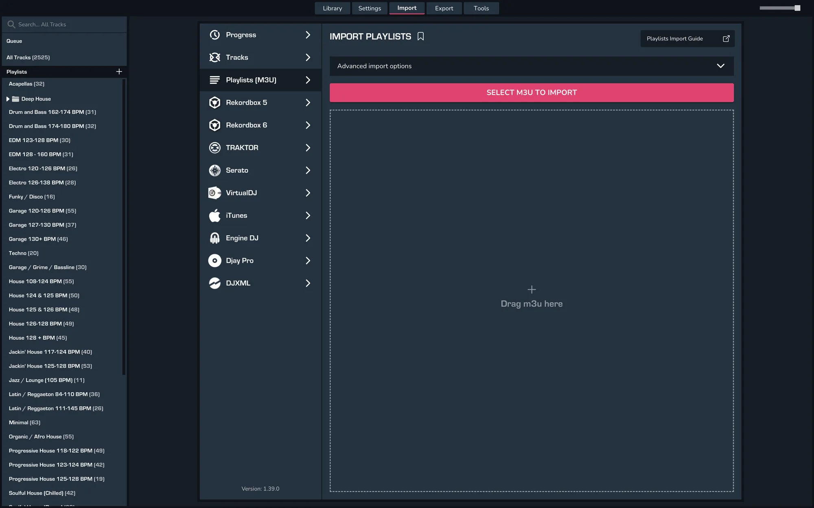The height and width of the screenshot is (508, 814).
Task: Add new playlist with plus icon
Action: [x=119, y=72]
